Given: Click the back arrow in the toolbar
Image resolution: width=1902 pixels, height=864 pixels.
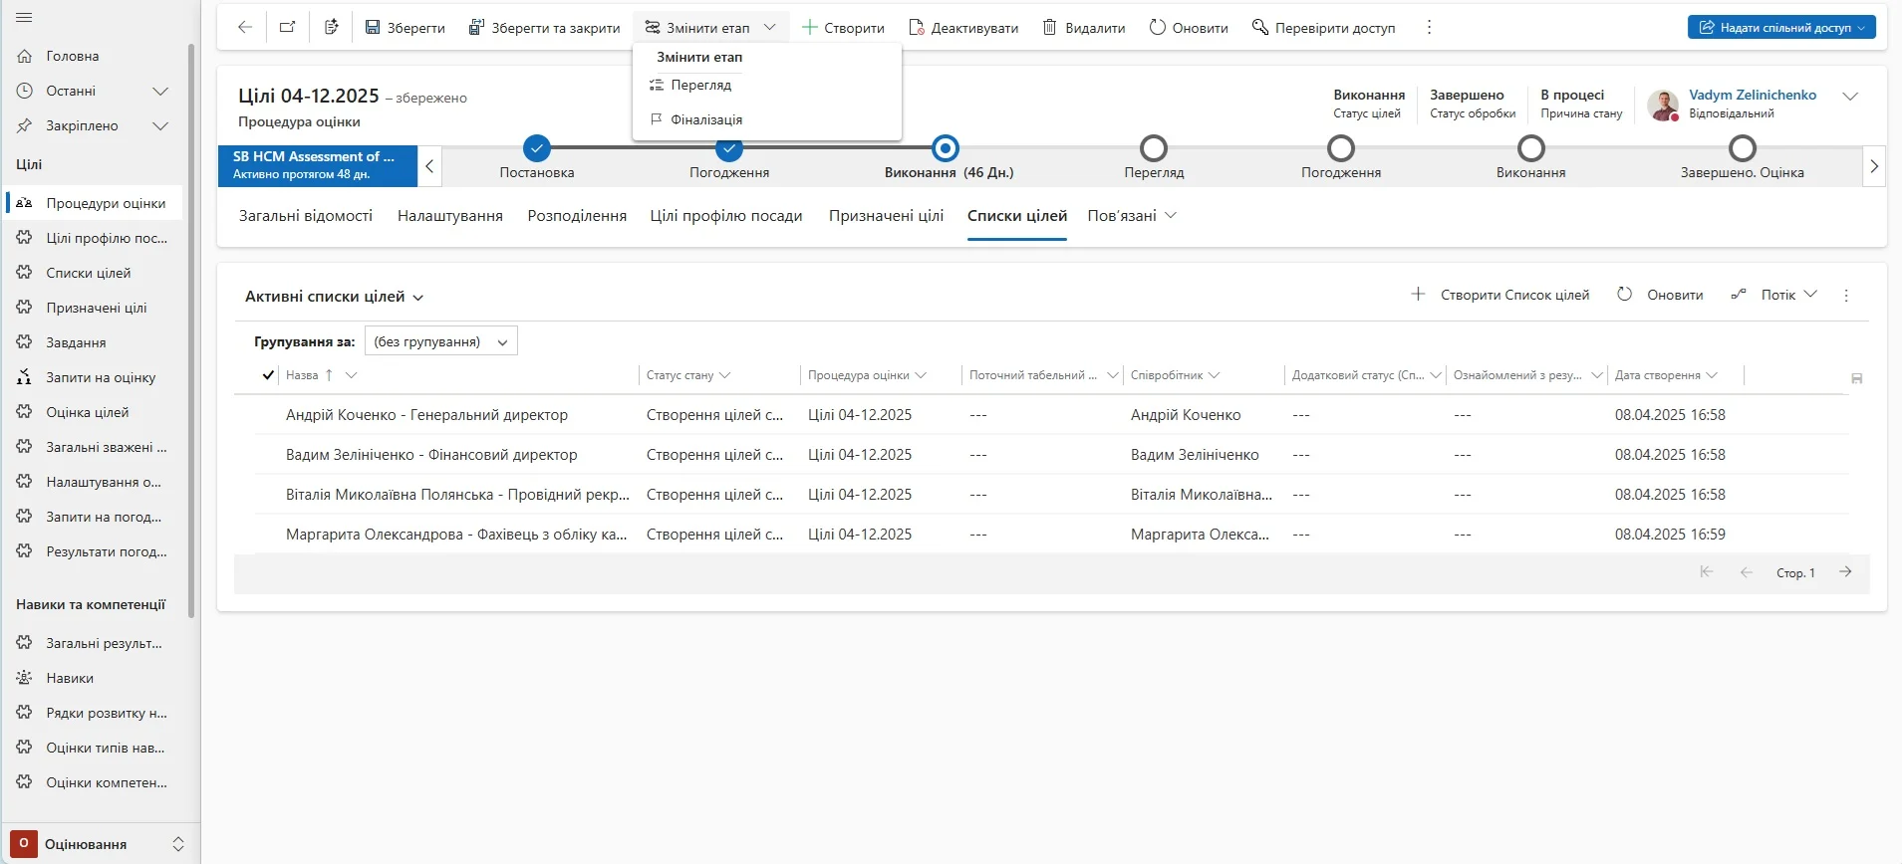Looking at the screenshot, I should pos(244,28).
